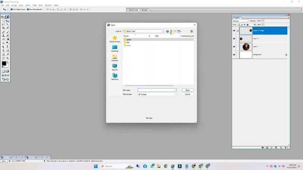
Task: Select the Brush tool
Action: point(8,32)
